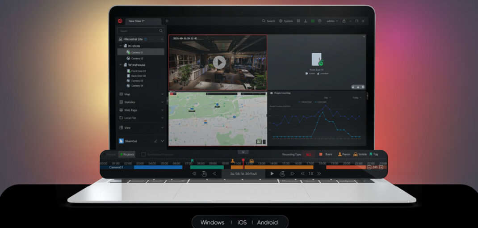478x228 pixels.
Task: Filter recordings by Person icon
Action: 340,154
